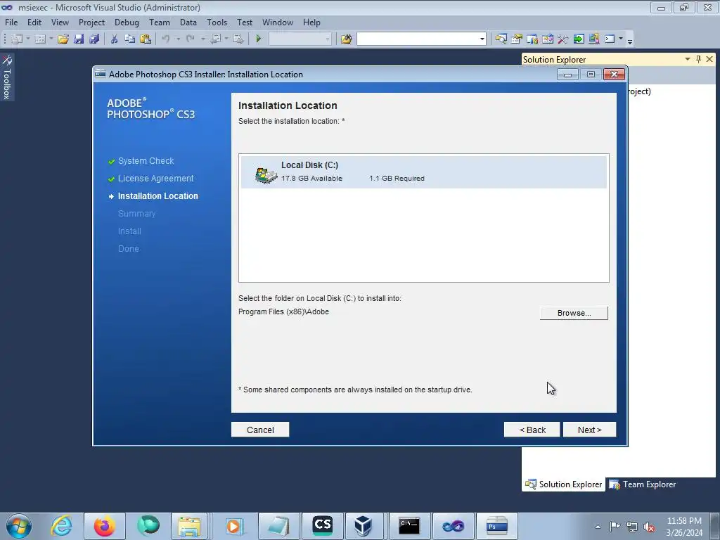Click New Project icon in Visual Studio toolbar
Image resolution: width=720 pixels, height=540 pixels.
tap(17, 39)
